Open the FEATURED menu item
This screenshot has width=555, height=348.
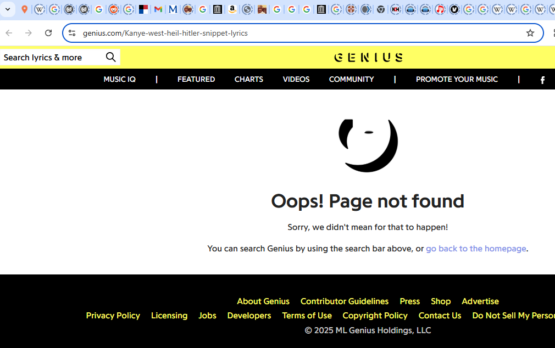pyautogui.click(x=196, y=79)
